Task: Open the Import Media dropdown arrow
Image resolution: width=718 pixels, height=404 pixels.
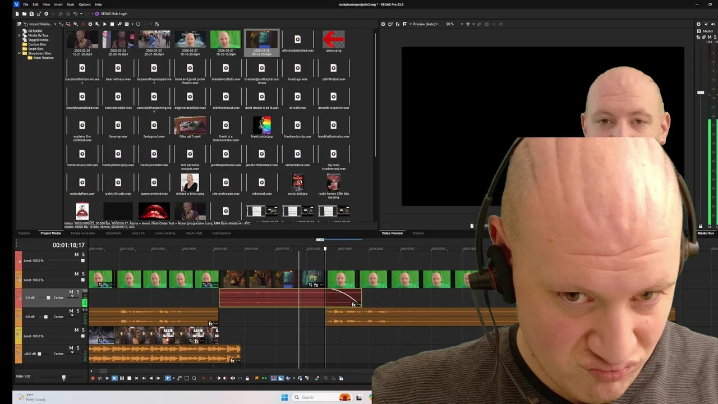Action: (x=56, y=24)
